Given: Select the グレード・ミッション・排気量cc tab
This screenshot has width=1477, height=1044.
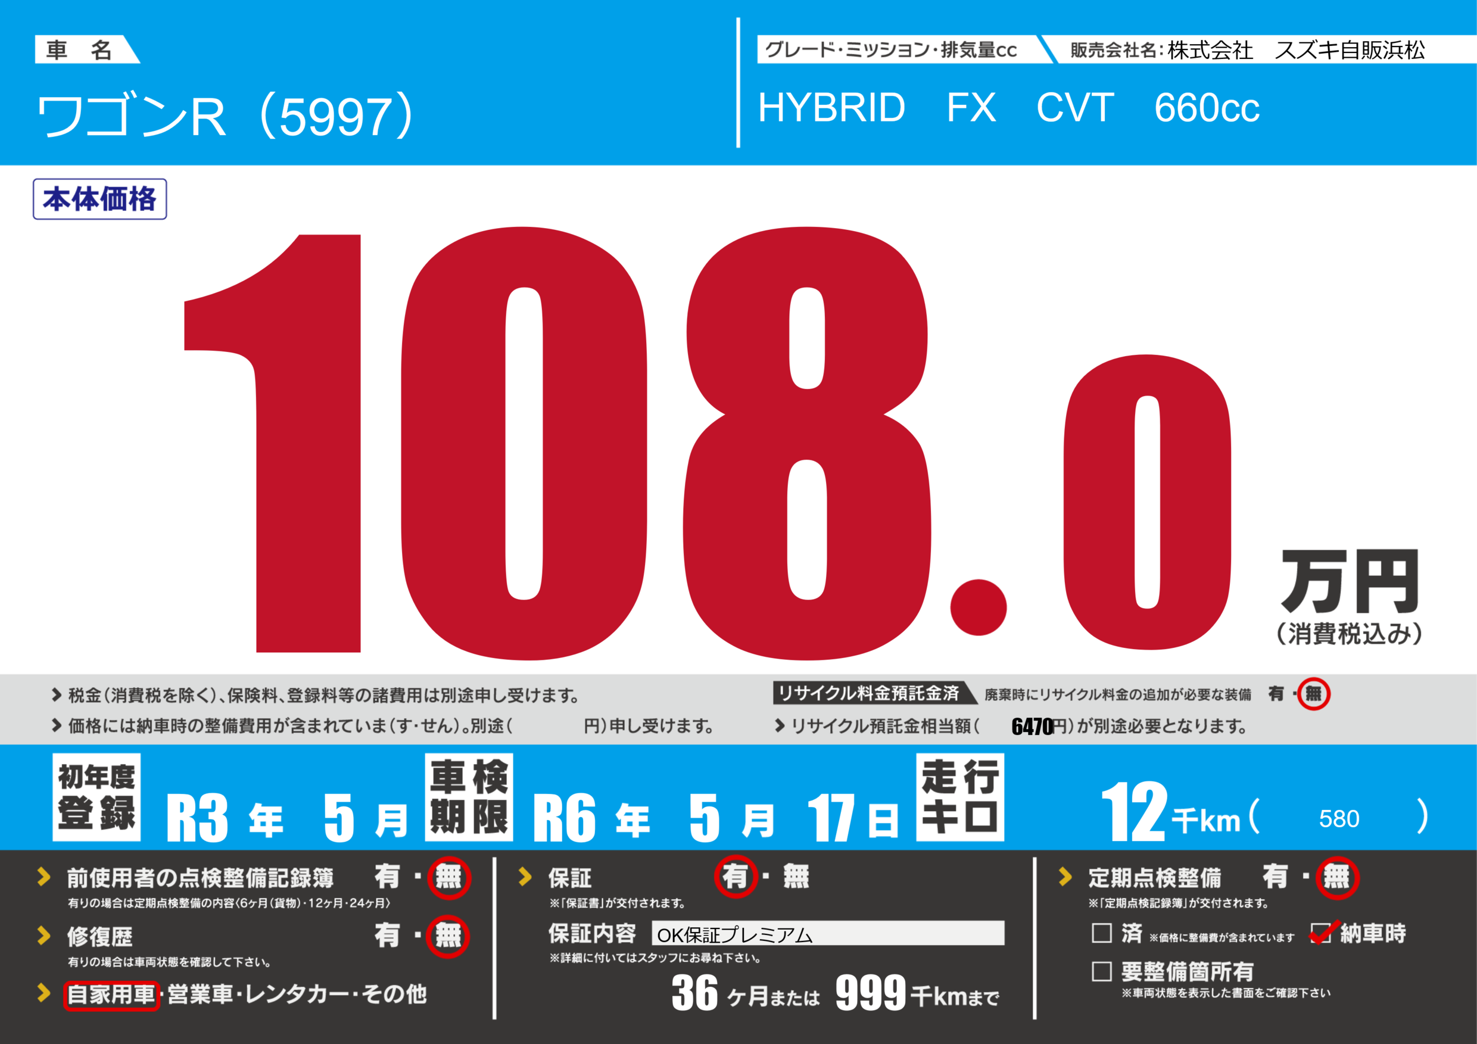Looking at the screenshot, I should pos(891,49).
